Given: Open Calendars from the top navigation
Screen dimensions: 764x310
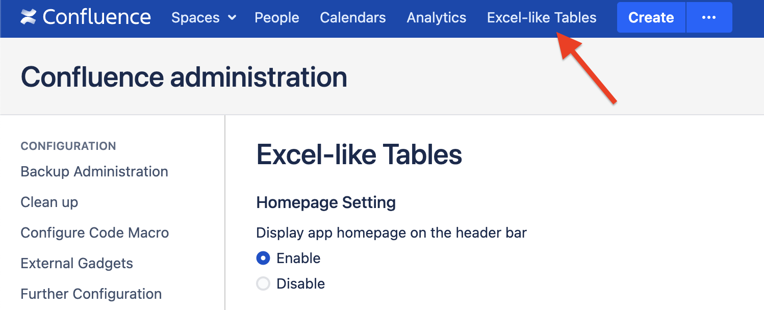Looking at the screenshot, I should tap(353, 18).
